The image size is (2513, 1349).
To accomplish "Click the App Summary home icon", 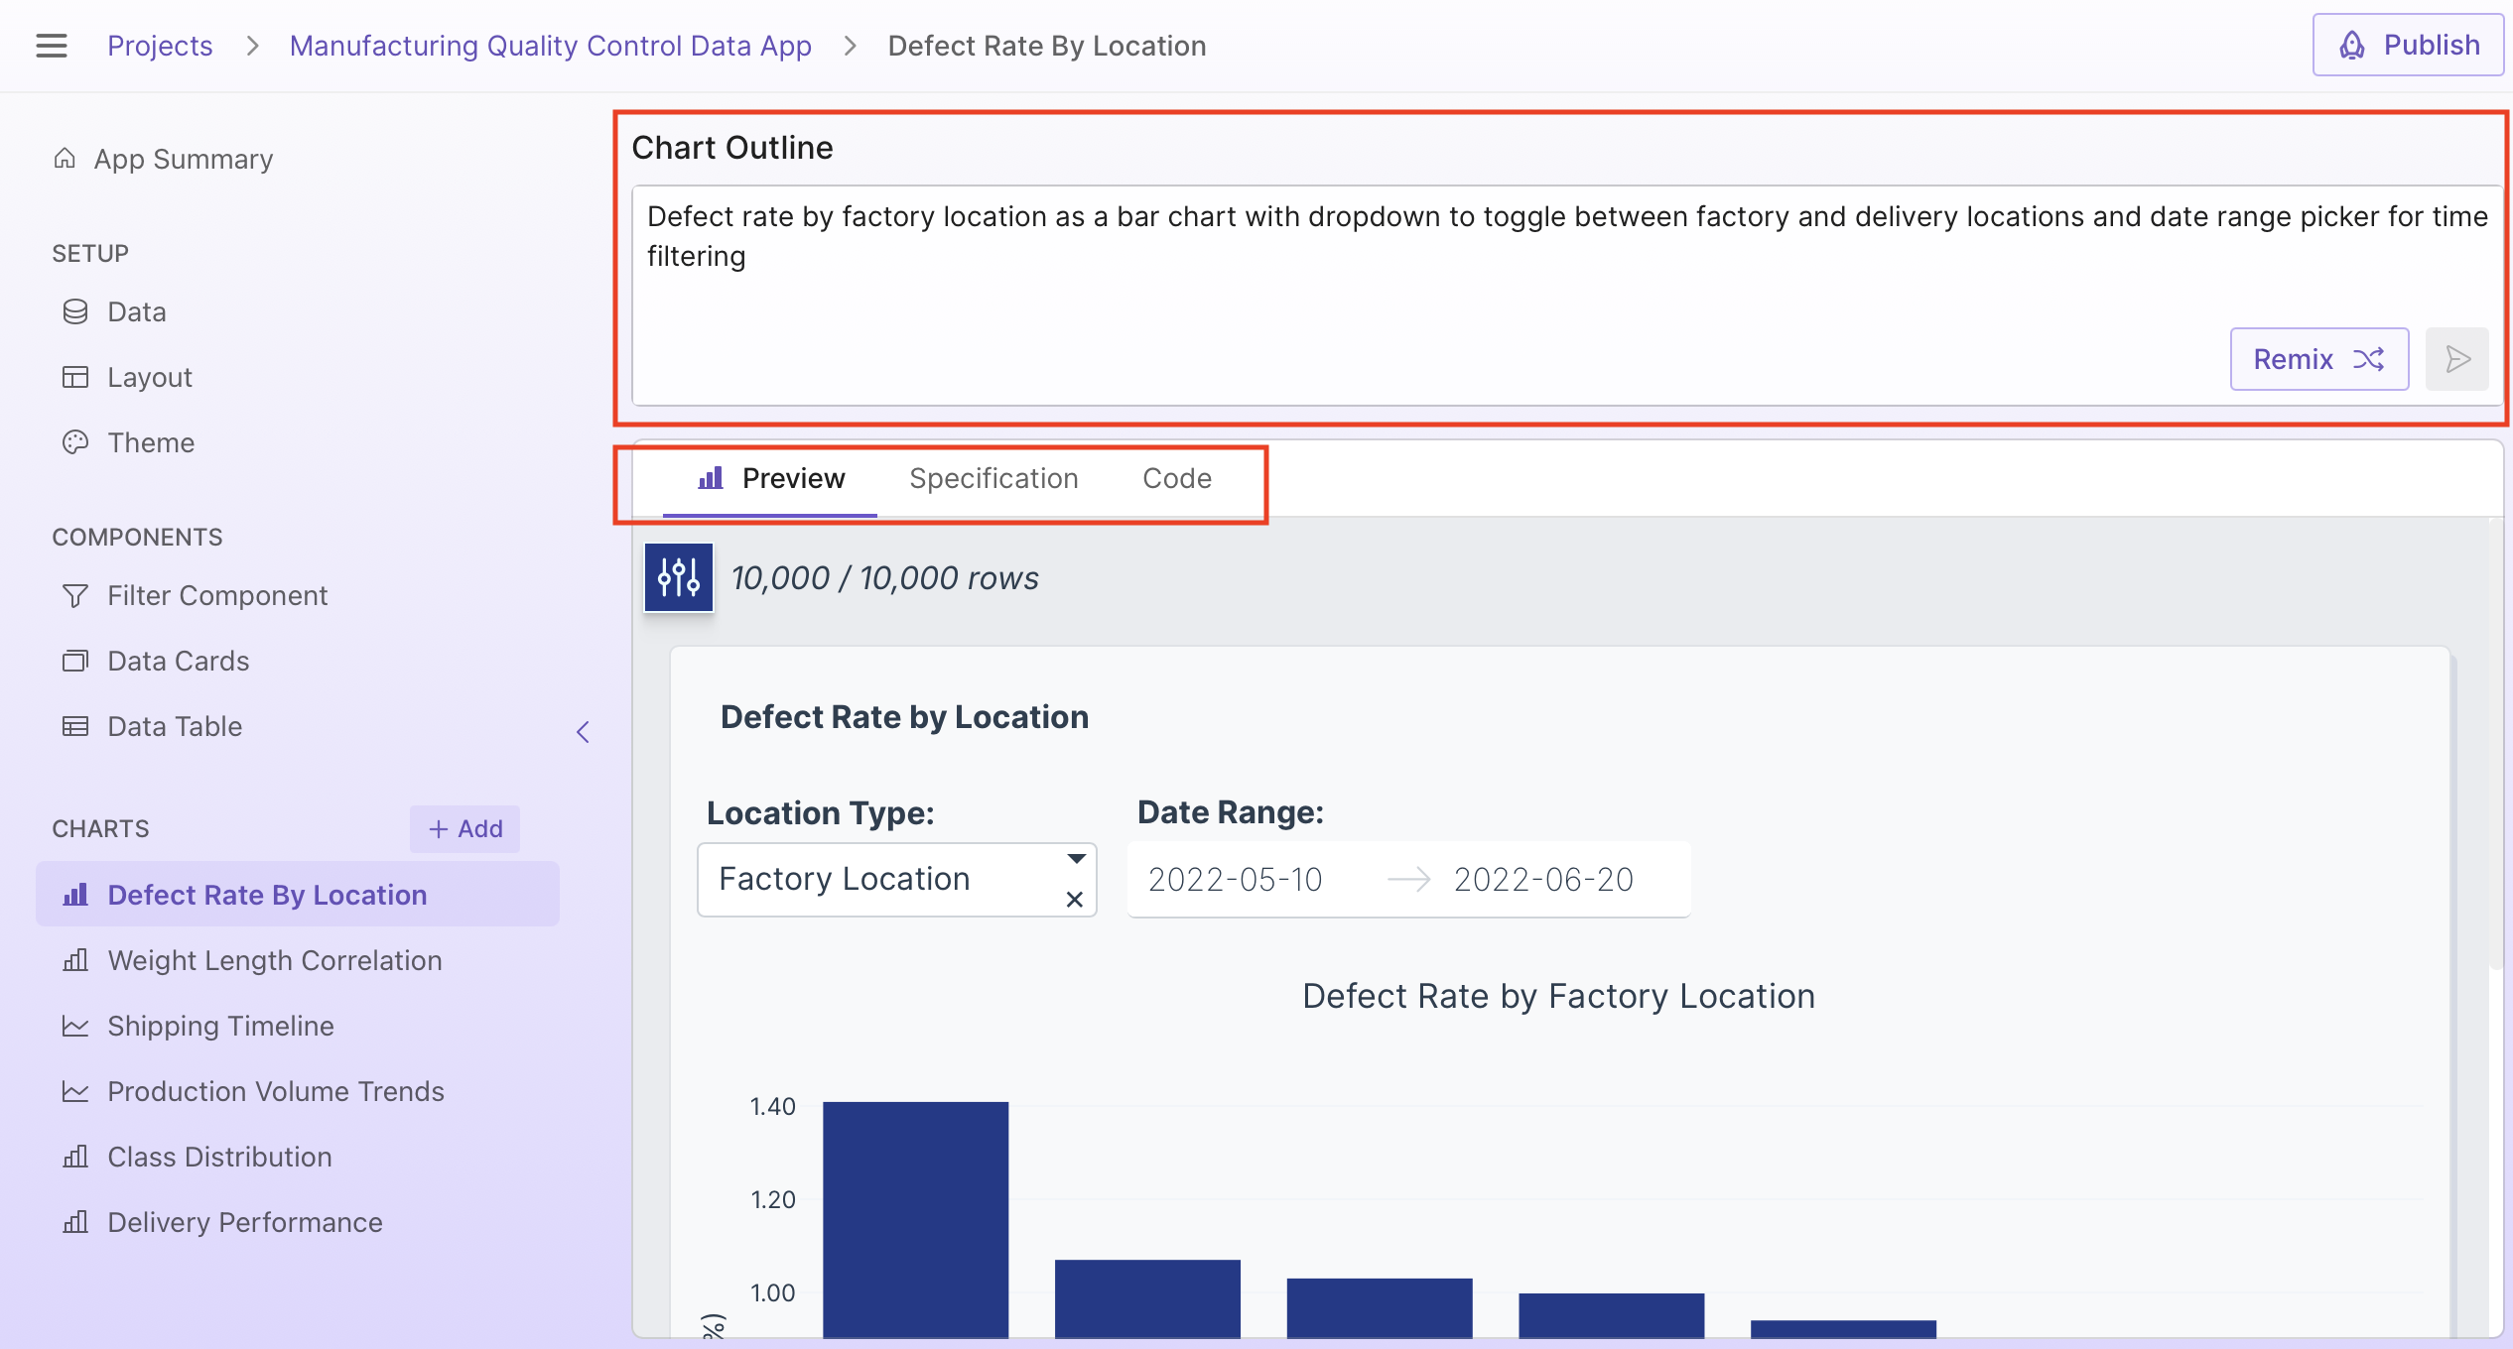I will pos(66,159).
